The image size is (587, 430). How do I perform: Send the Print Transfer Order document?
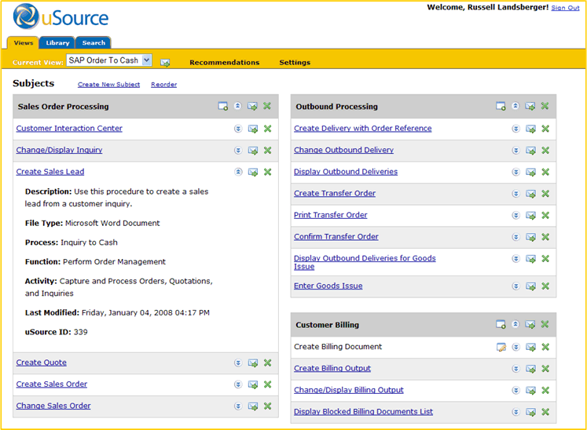click(531, 216)
